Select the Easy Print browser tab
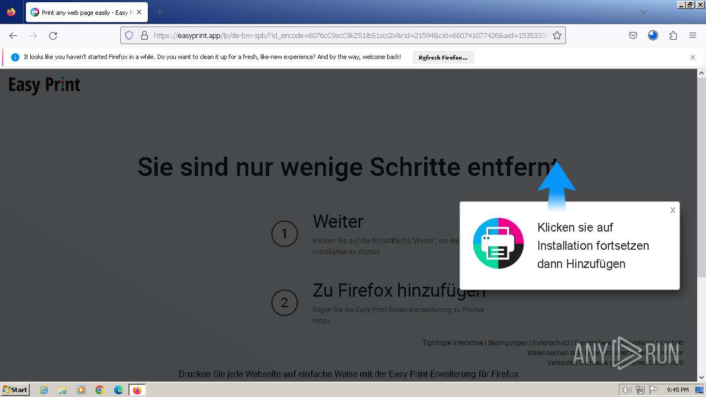 click(85, 12)
